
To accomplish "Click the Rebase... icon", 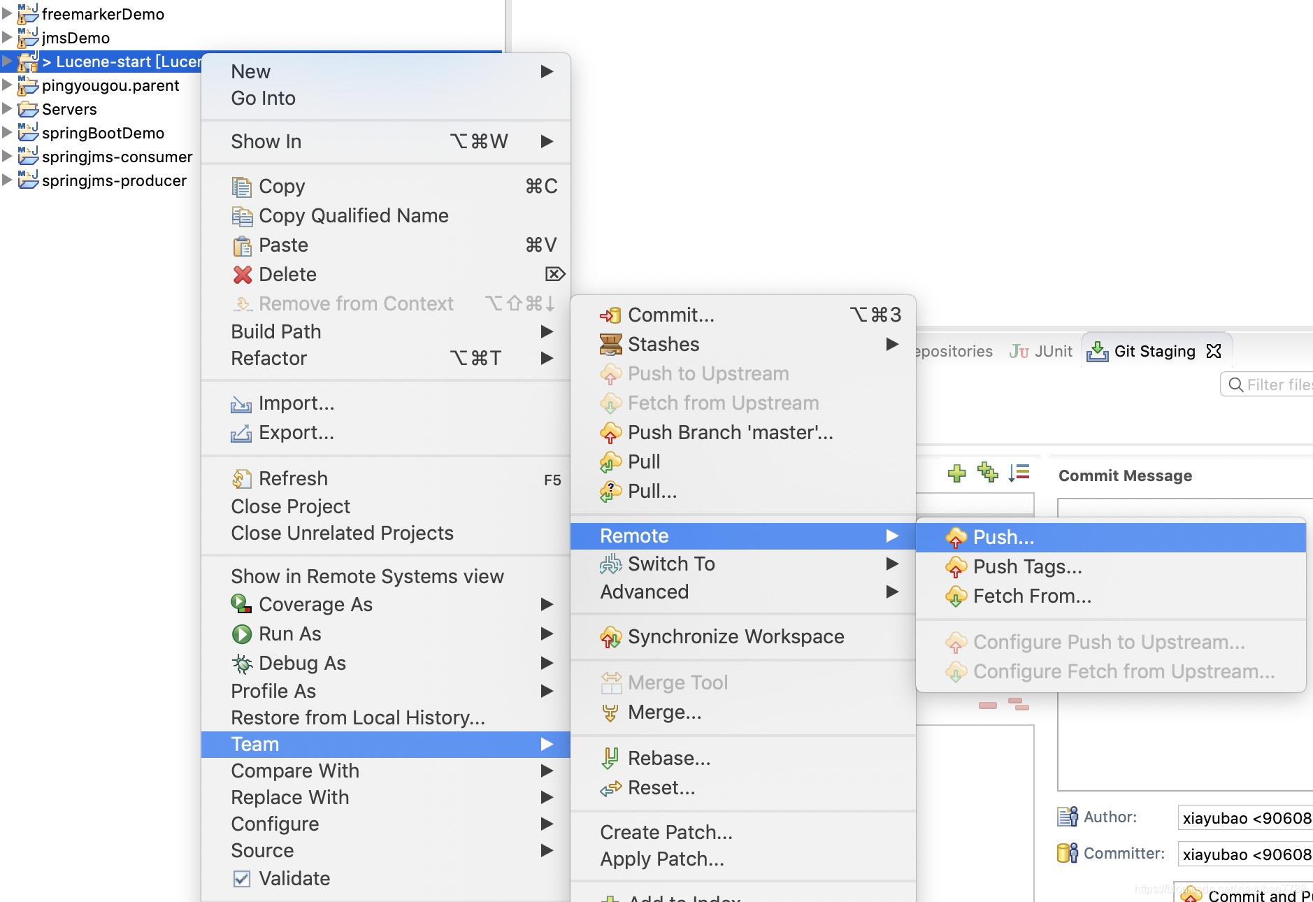I will [x=610, y=759].
